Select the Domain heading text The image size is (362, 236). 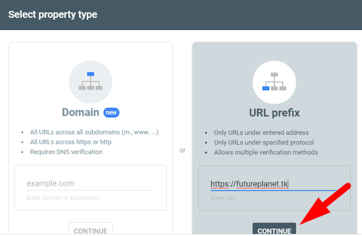click(80, 112)
